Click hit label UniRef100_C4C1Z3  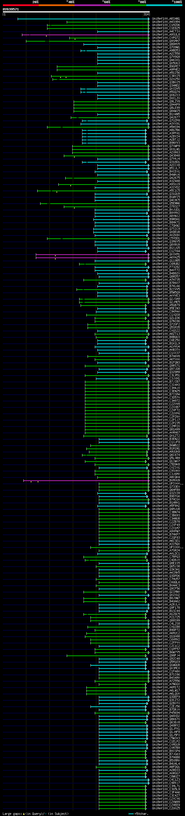coord(166,780)
